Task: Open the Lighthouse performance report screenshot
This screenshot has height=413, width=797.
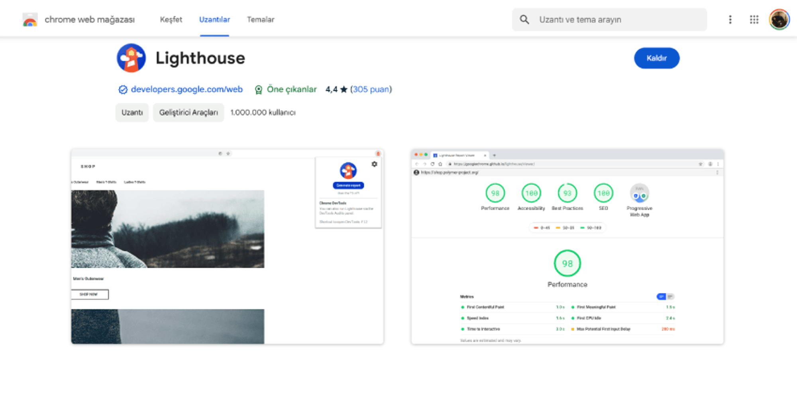Action: click(x=567, y=247)
